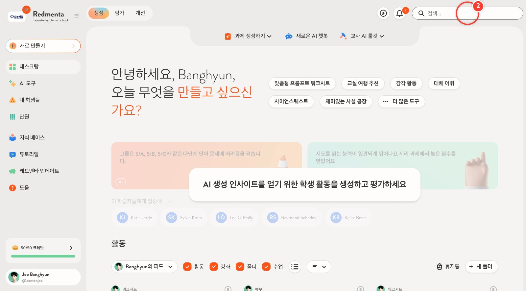Open 휴지통 trash bin

[448, 267]
